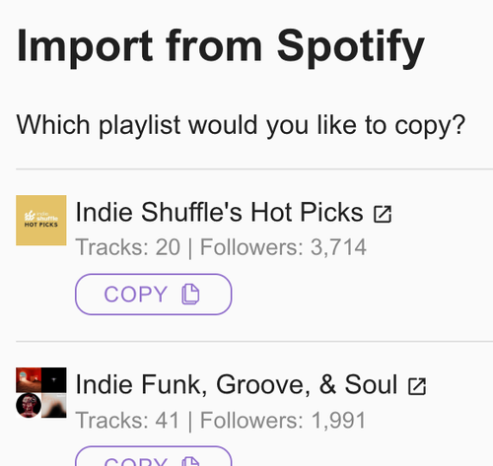The height and width of the screenshot is (466, 493).
Task: Select the black image in the Indie Funk cover collage
Action: click(x=54, y=380)
